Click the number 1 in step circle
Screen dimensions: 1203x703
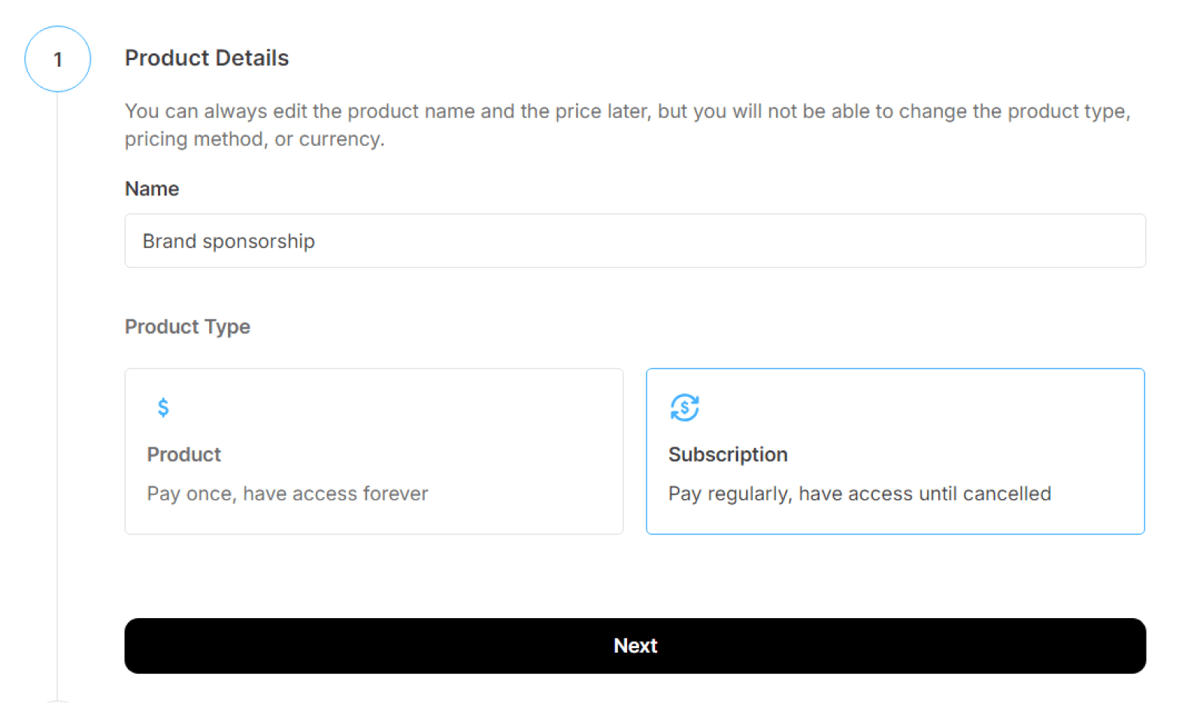pyautogui.click(x=58, y=60)
